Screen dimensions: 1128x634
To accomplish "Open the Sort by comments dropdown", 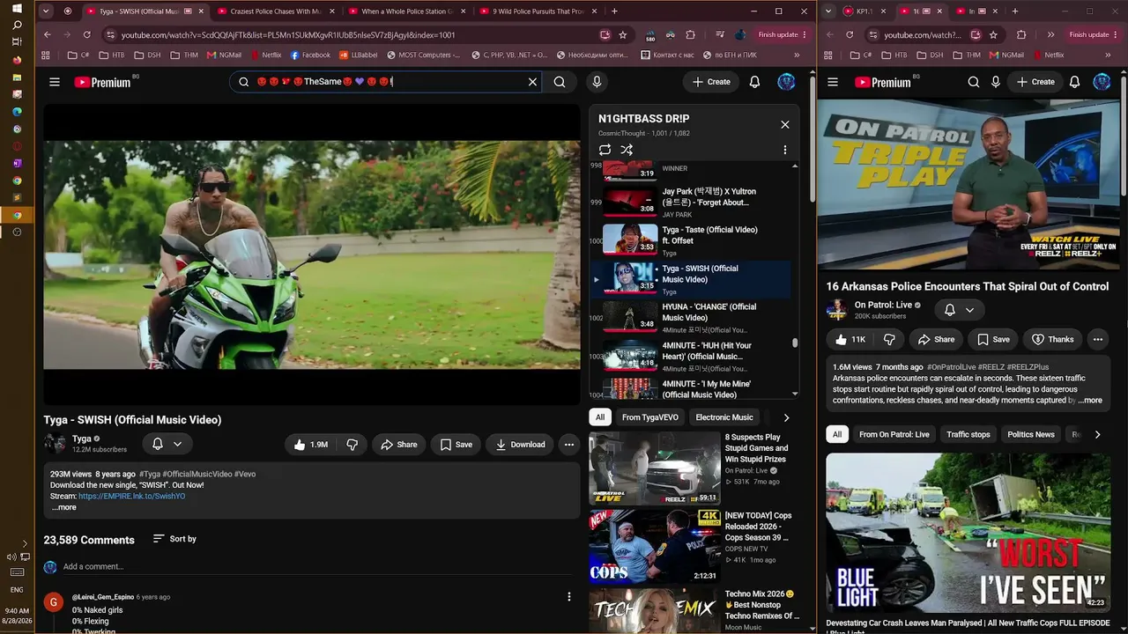I will tap(174, 539).
